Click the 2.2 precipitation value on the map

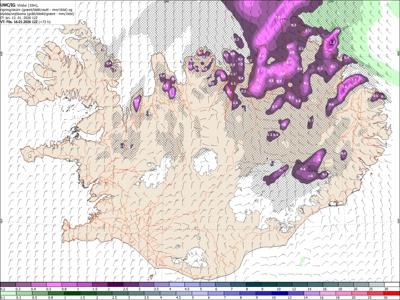click(332, 42)
